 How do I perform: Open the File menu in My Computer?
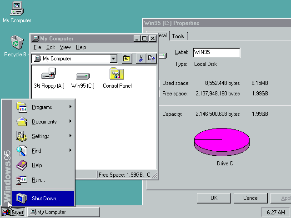tap(37, 47)
